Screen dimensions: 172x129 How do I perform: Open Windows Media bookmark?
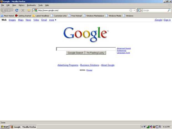click(x=113, y=16)
